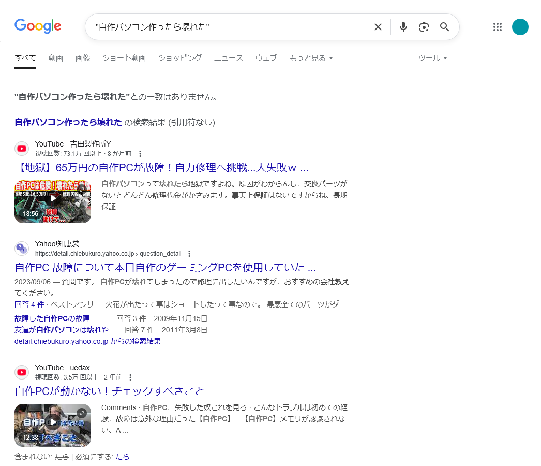Click inside the search input field
The image size is (541, 466).
coord(228,27)
